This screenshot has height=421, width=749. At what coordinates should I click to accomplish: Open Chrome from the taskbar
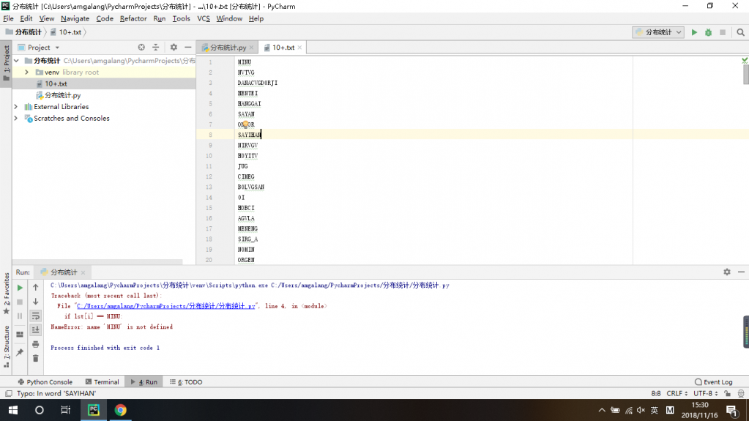(x=120, y=410)
